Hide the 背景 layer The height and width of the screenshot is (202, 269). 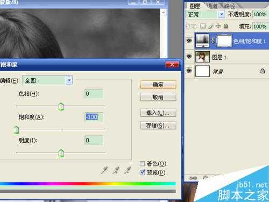pos(189,71)
